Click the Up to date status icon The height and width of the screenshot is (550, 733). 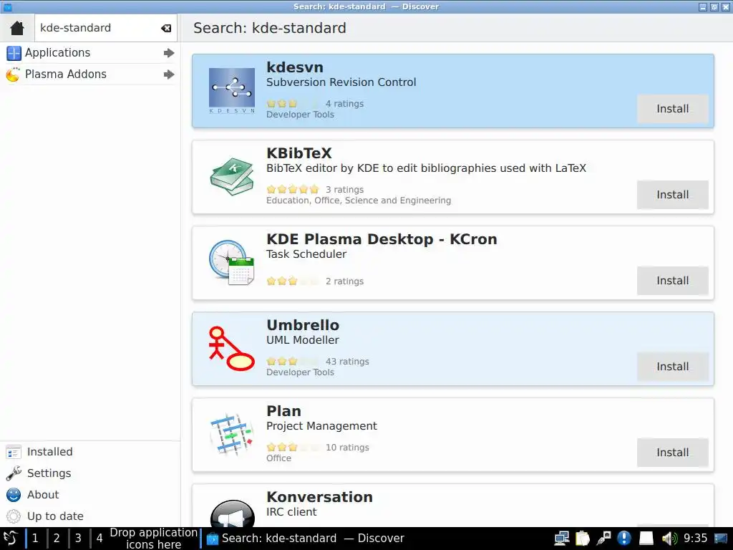[14, 516]
